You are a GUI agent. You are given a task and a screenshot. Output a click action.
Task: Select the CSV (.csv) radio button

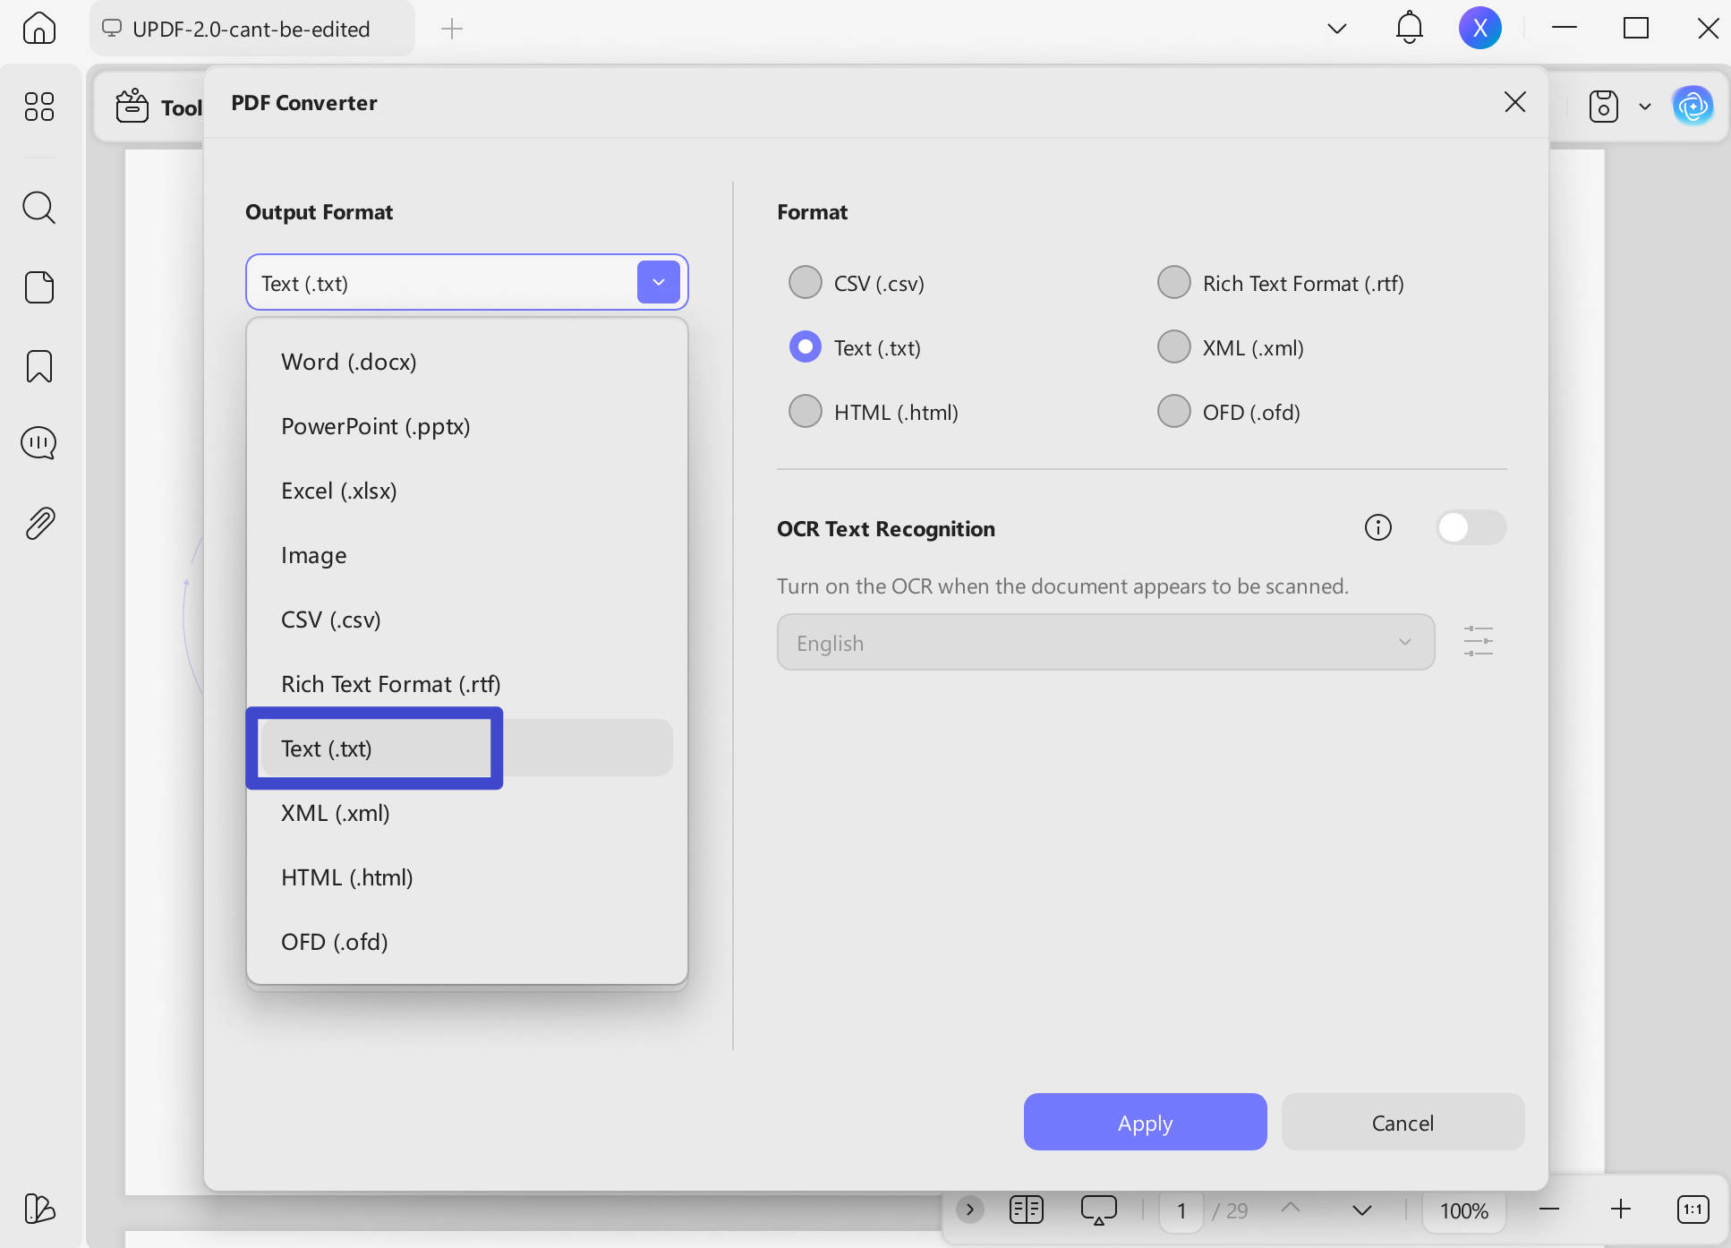pyautogui.click(x=806, y=282)
